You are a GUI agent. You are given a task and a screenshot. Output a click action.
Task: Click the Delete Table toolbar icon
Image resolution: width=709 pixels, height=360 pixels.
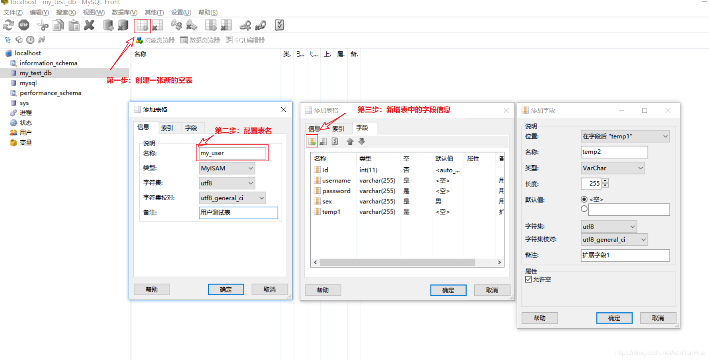click(158, 25)
